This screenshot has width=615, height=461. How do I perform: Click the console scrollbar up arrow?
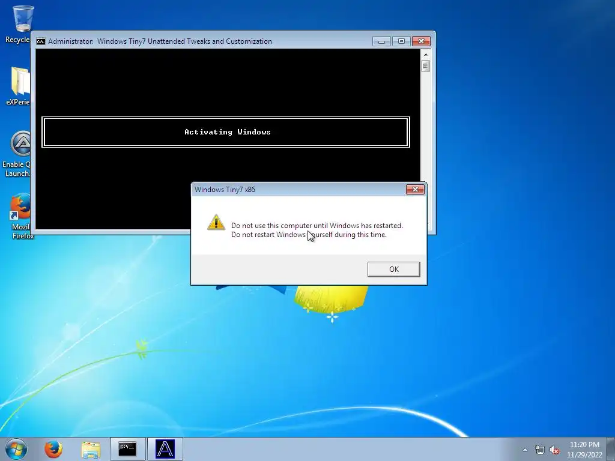point(426,55)
